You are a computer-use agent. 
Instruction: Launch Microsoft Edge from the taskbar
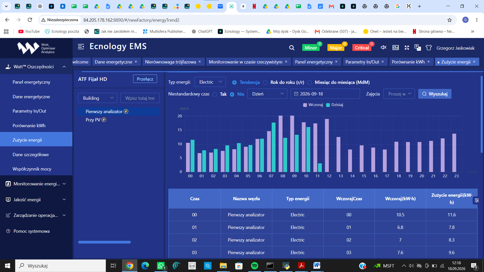[145, 266]
